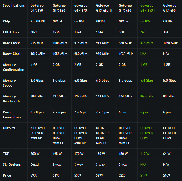Viewport: 182px width, 181px height.
Task: Click the GeForce GTX 650 column header
Action: point(170,8)
